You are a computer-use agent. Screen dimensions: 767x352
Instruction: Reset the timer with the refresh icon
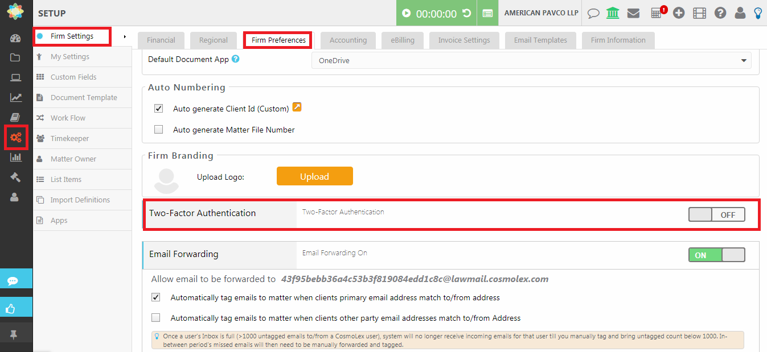coord(466,13)
